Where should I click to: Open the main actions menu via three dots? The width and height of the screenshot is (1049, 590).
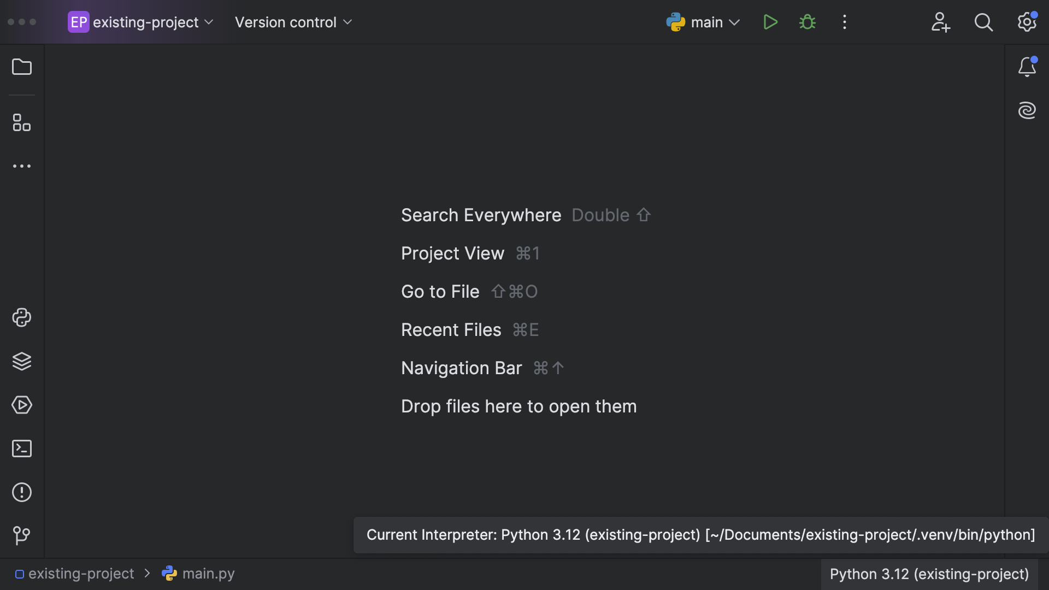click(845, 22)
